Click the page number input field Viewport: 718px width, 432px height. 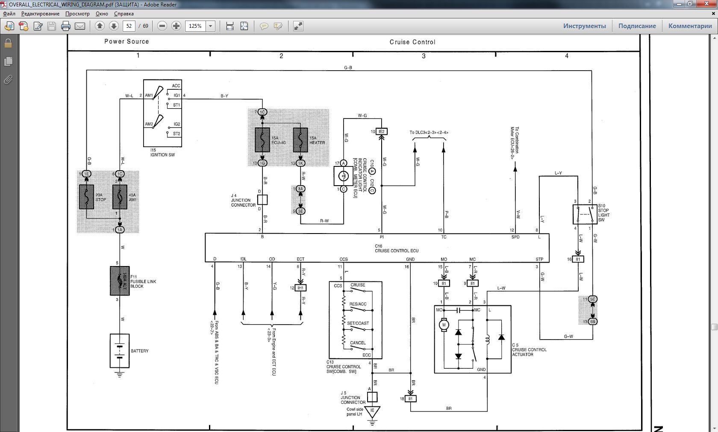129,26
